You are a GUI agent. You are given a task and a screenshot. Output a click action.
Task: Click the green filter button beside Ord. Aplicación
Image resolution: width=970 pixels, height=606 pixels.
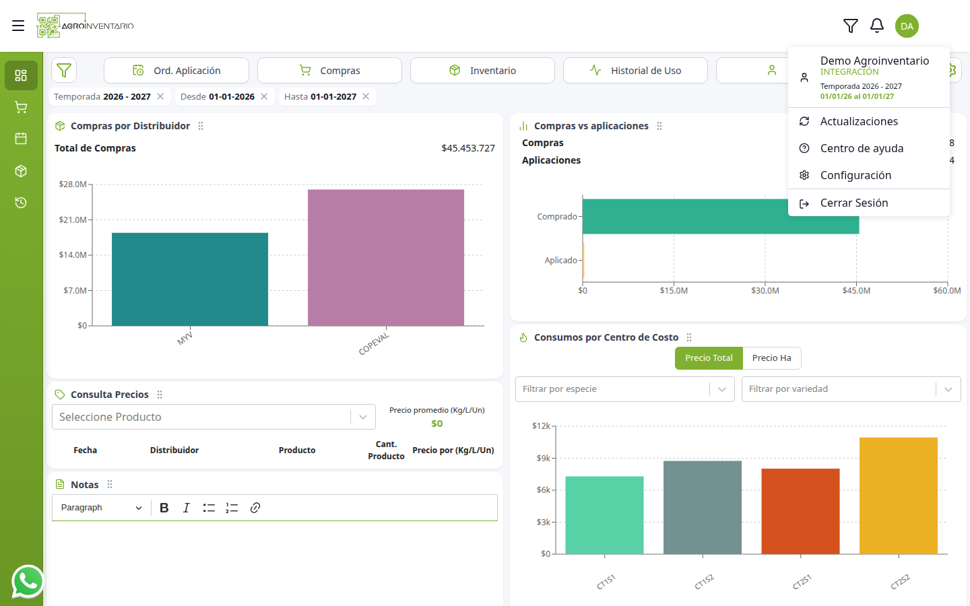coord(64,70)
